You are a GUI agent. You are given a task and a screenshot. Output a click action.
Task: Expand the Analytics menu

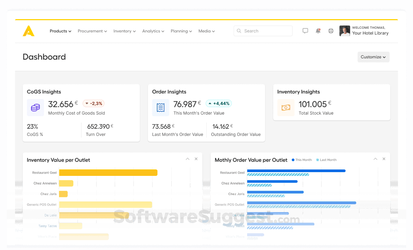tap(153, 31)
